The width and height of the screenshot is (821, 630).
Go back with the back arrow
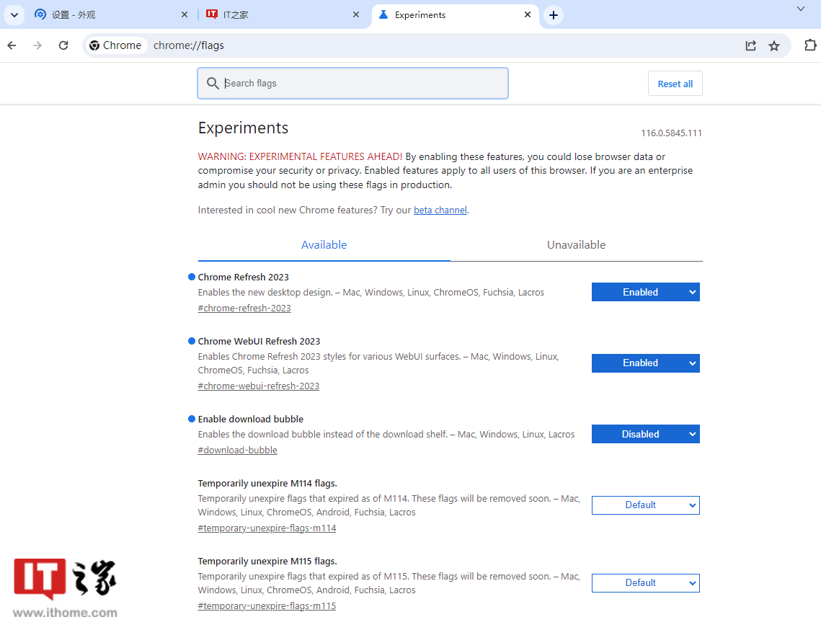point(12,45)
